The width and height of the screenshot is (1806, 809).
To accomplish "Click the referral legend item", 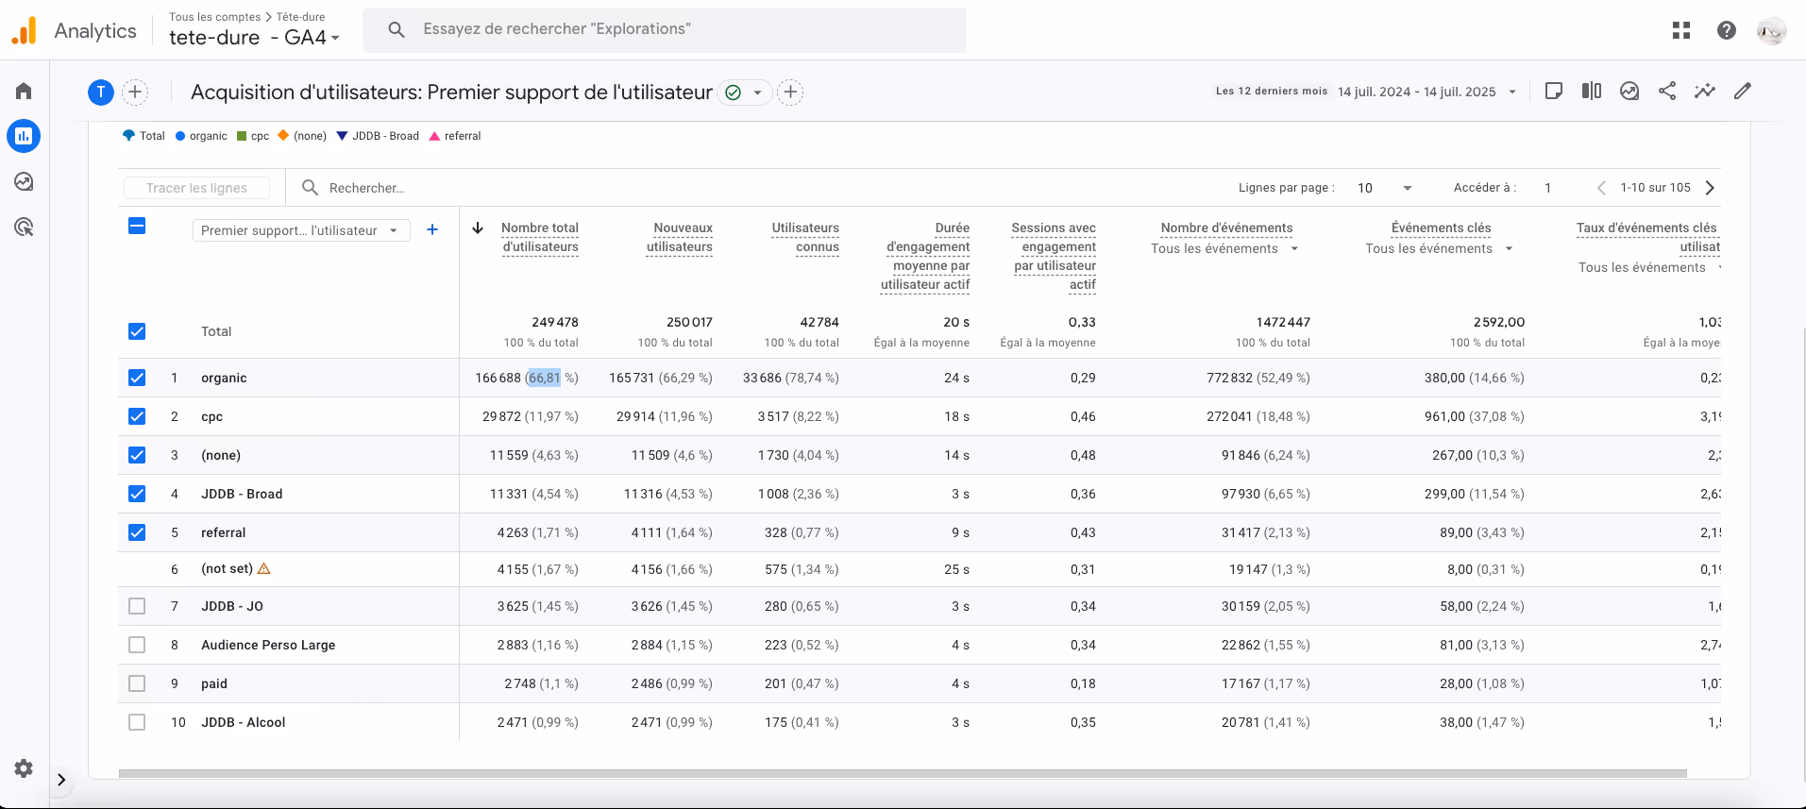I will click(455, 136).
